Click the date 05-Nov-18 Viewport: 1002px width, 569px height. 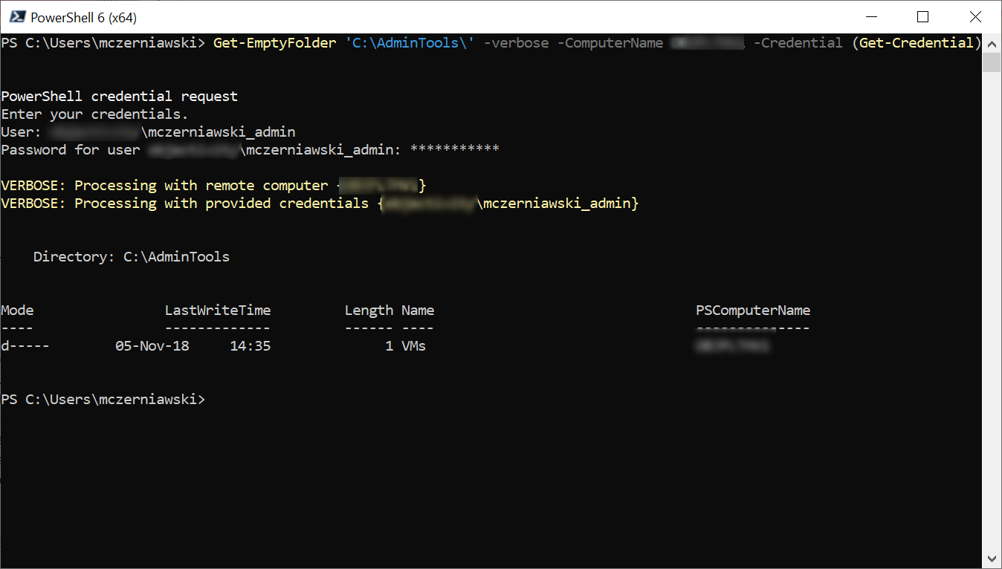point(152,346)
